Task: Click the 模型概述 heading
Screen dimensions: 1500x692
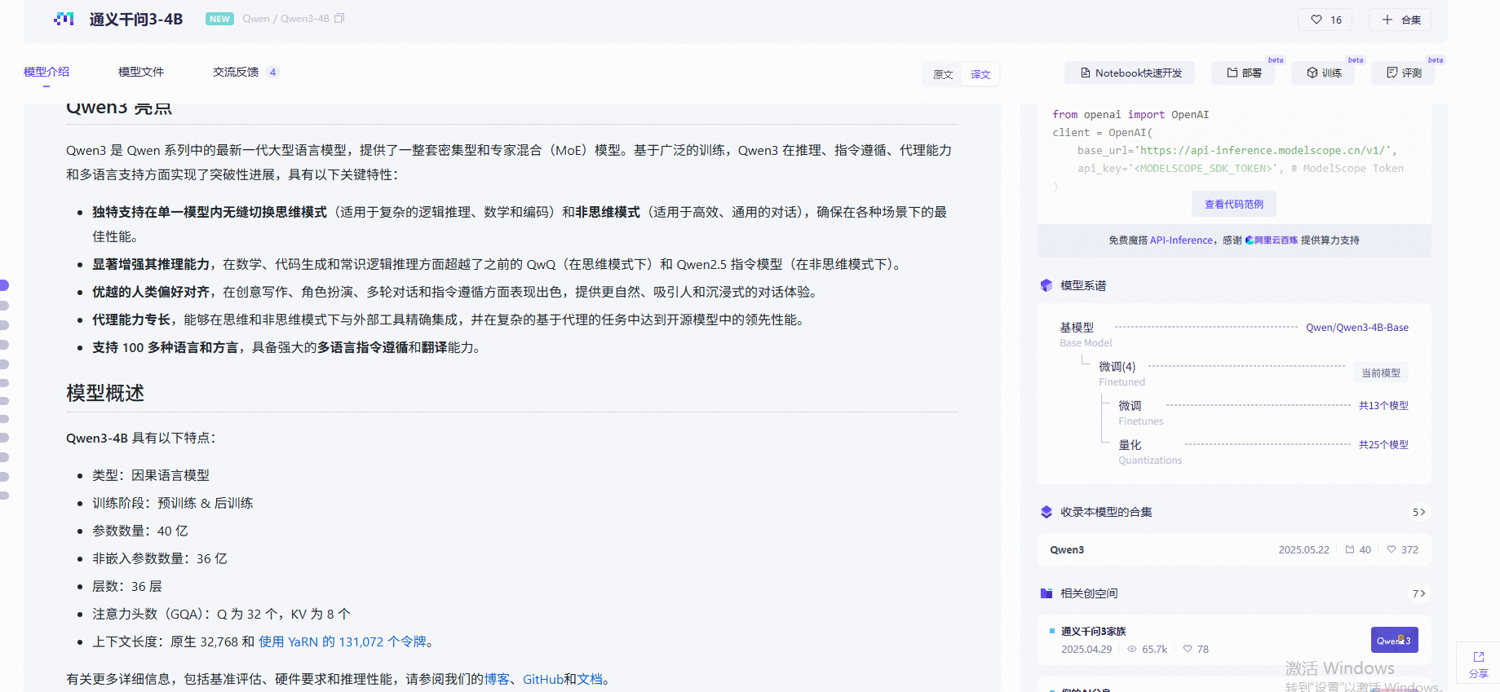Action: pyautogui.click(x=105, y=393)
